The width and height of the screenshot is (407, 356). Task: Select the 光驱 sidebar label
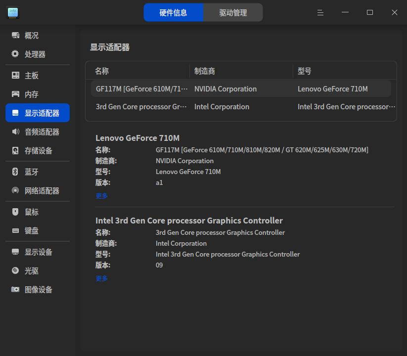[x=32, y=270]
